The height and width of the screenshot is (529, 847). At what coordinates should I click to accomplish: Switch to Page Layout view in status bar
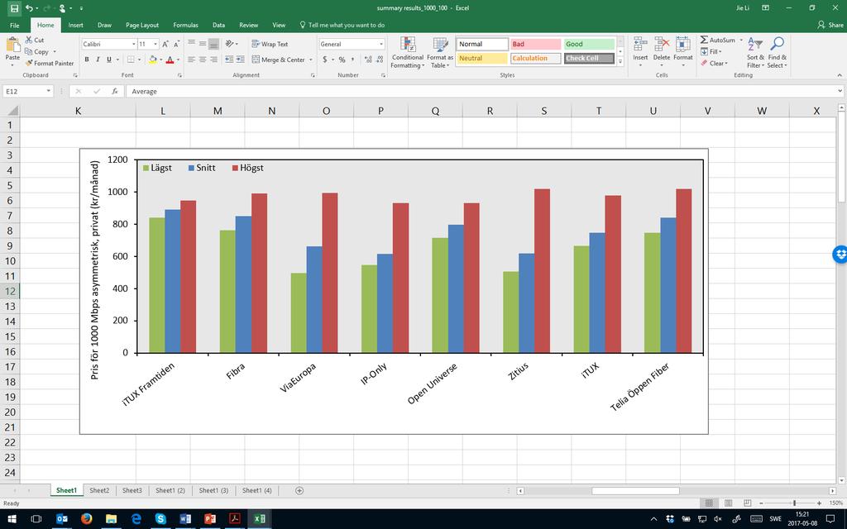pos(728,503)
